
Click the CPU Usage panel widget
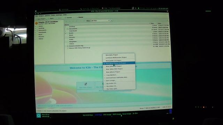pyautogui.click(x=107, y=115)
